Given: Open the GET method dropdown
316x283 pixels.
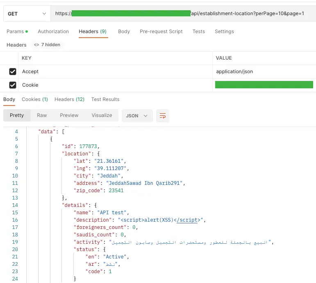Looking at the screenshot, I should point(27,13).
